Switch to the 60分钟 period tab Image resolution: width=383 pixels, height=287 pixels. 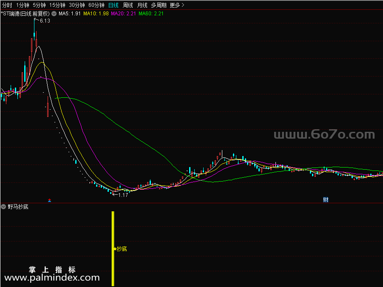[96, 5]
